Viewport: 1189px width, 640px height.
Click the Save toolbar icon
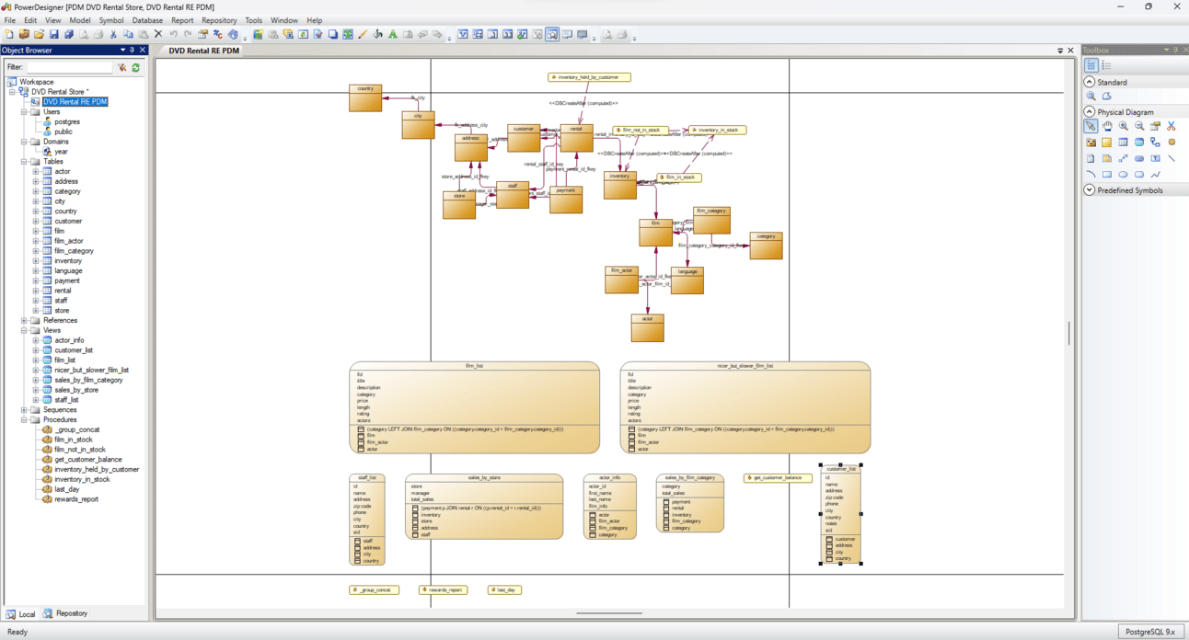coord(53,35)
